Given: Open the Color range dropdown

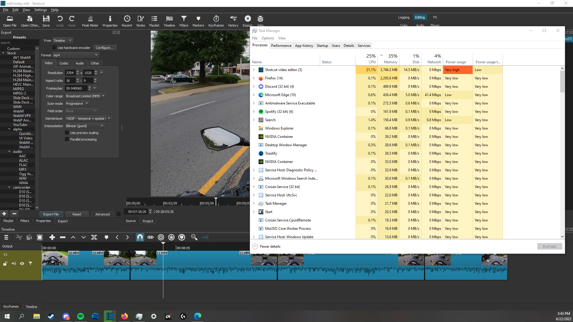Looking at the screenshot, I should pos(86,96).
